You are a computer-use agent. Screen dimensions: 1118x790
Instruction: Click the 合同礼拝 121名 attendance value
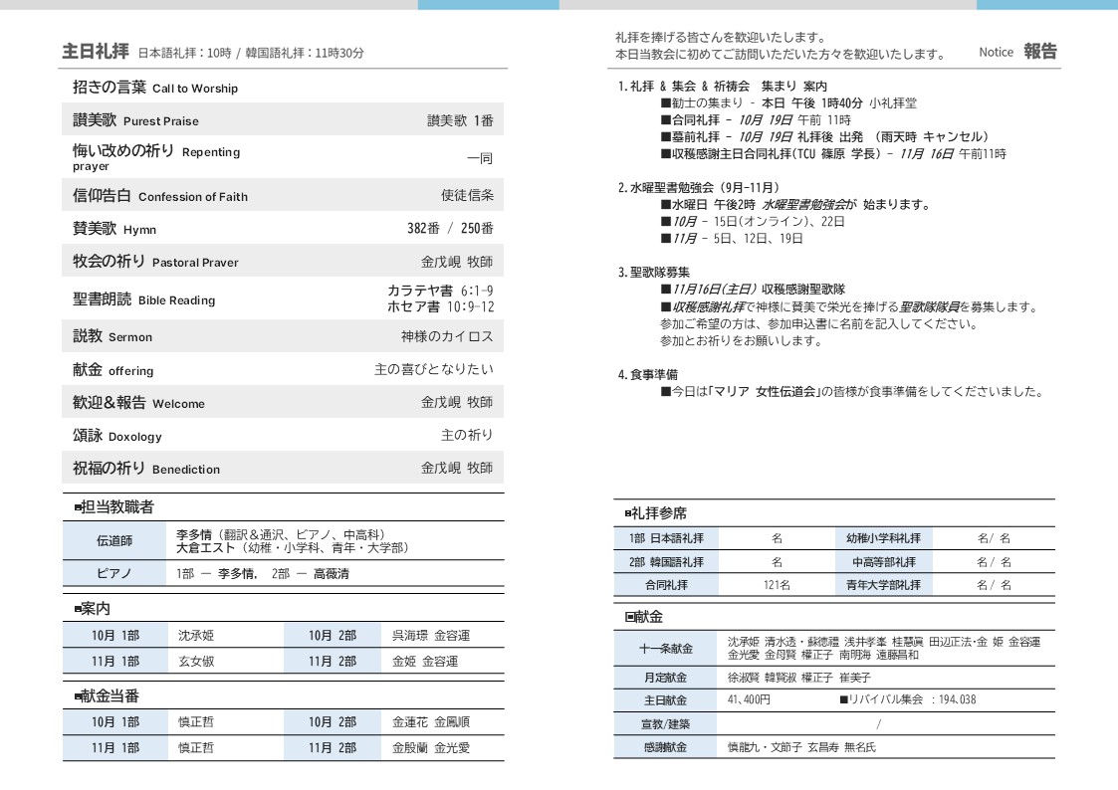tap(777, 585)
